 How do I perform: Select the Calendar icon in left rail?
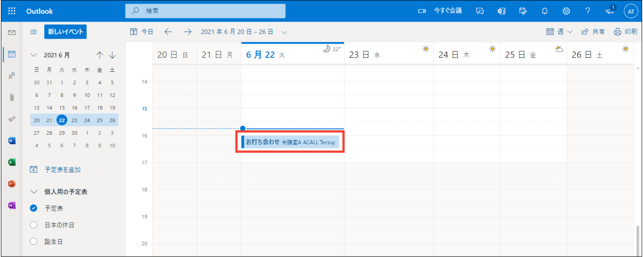click(x=12, y=54)
